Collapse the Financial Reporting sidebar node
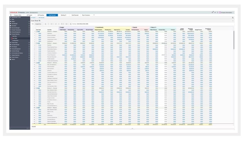242x143 pixels. click(29, 34)
